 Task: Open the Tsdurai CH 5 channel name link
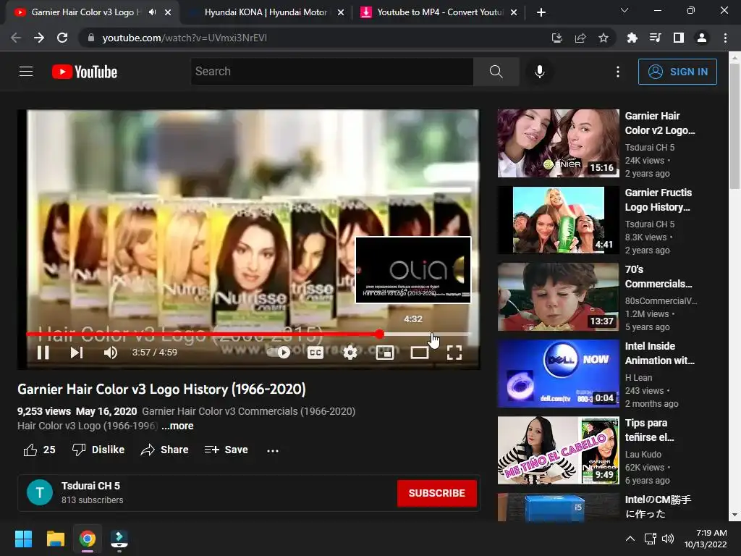(90, 486)
